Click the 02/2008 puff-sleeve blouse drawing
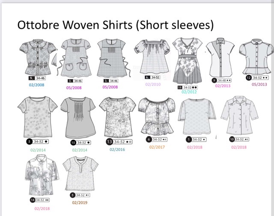The width and height of the screenshot is (274, 216). coord(38,57)
